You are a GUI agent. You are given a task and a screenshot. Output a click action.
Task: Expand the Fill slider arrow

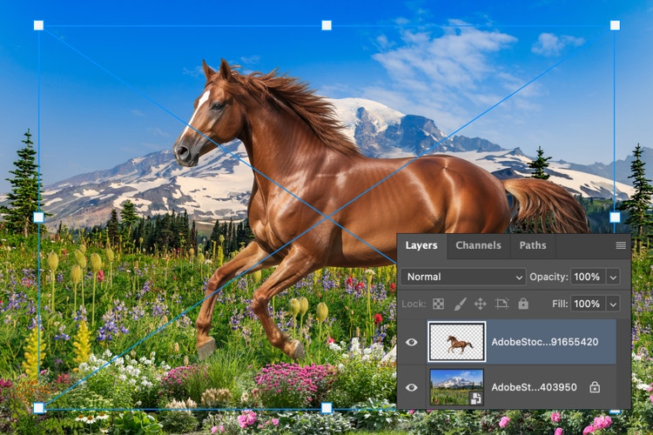pos(613,304)
